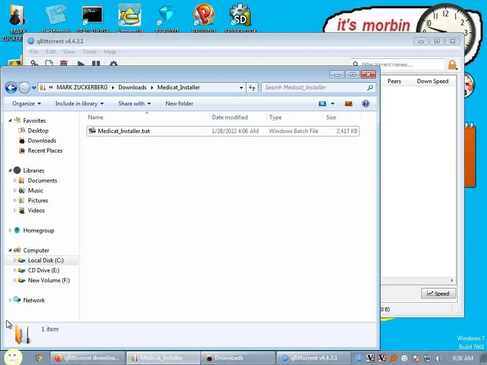487x365 pixels.
Task: Select the Pictures library
Action: pyautogui.click(x=38, y=201)
